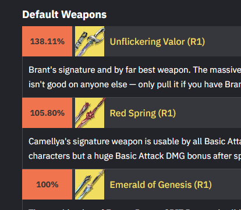Viewport: 241px width, 210px height.
Task: Click the word "Brant's" in first description
Action: (42, 70)
